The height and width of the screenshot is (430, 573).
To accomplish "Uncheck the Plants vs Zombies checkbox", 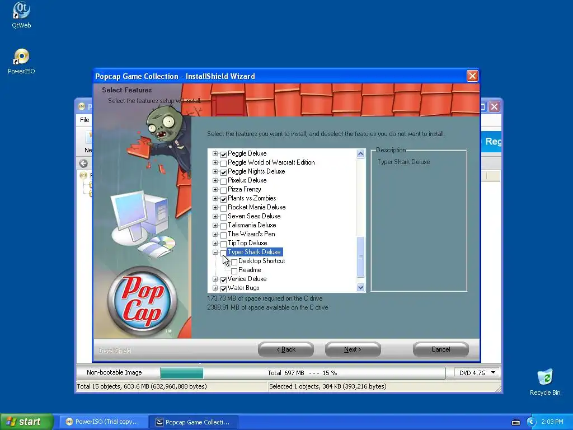I will click(x=224, y=199).
